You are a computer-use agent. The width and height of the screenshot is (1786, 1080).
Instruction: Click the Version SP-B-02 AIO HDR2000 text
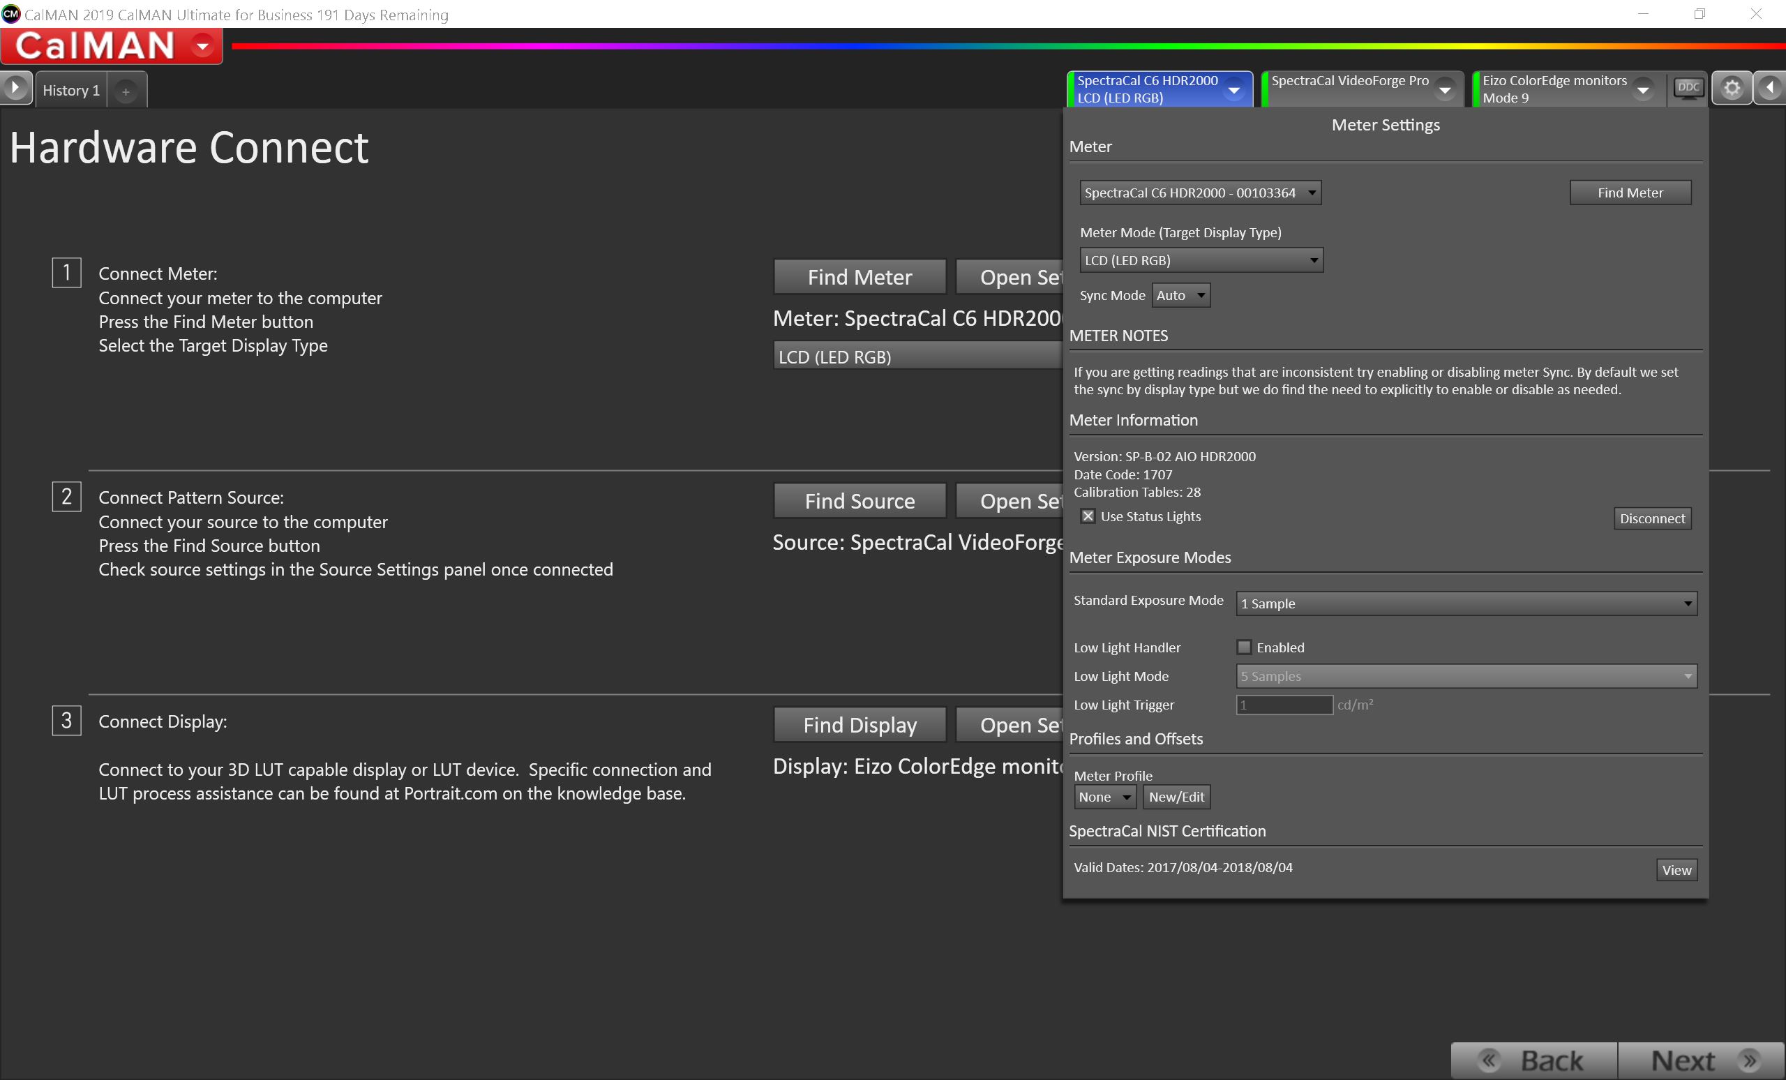pos(1165,456)
